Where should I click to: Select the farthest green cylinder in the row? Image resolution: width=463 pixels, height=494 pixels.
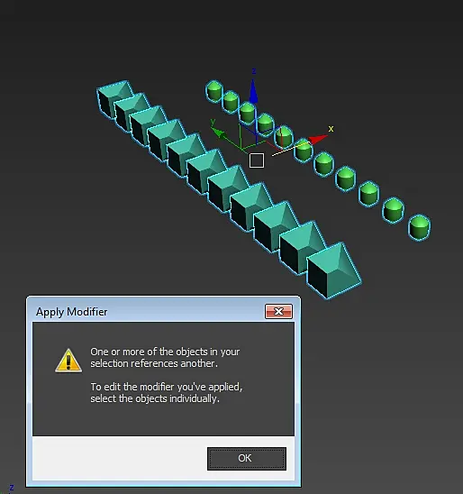coord(214,91)
